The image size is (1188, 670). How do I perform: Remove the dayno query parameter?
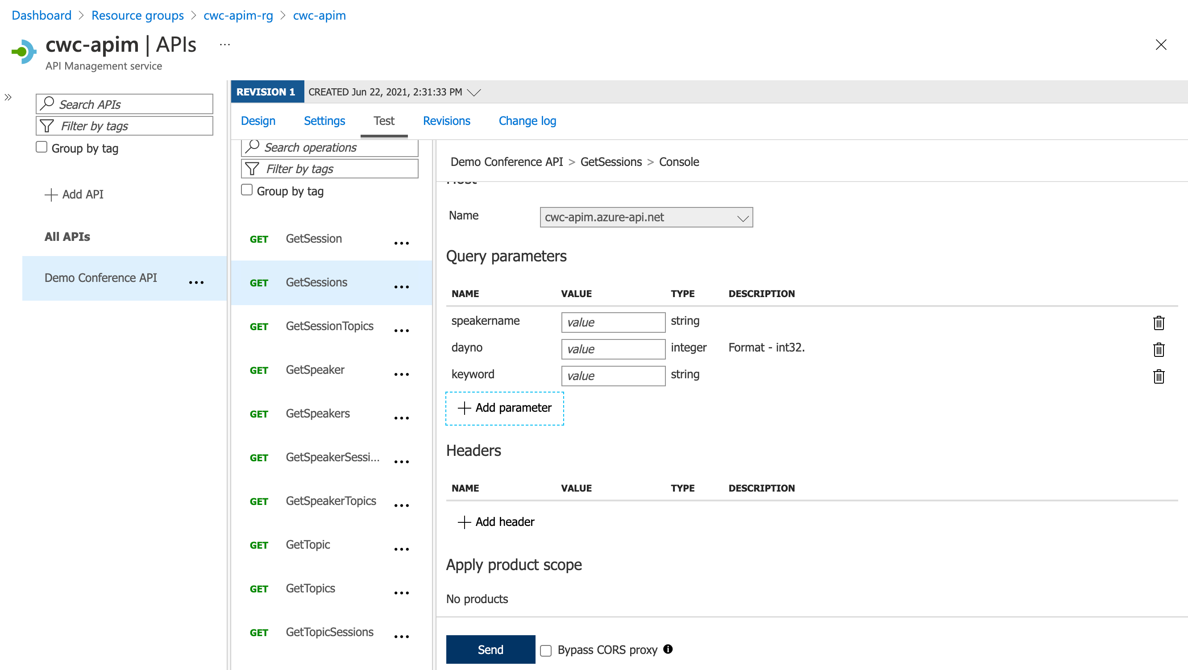[x=1159, y=350]
